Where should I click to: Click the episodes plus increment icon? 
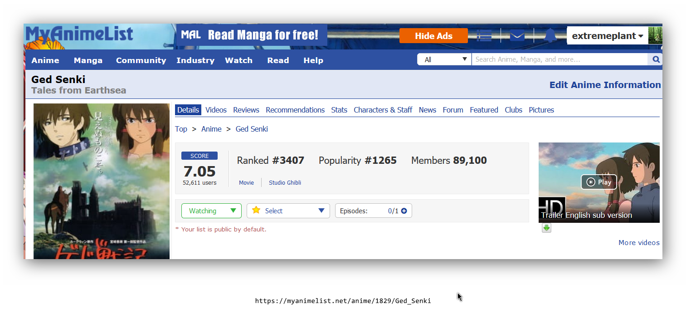[404, 211]
